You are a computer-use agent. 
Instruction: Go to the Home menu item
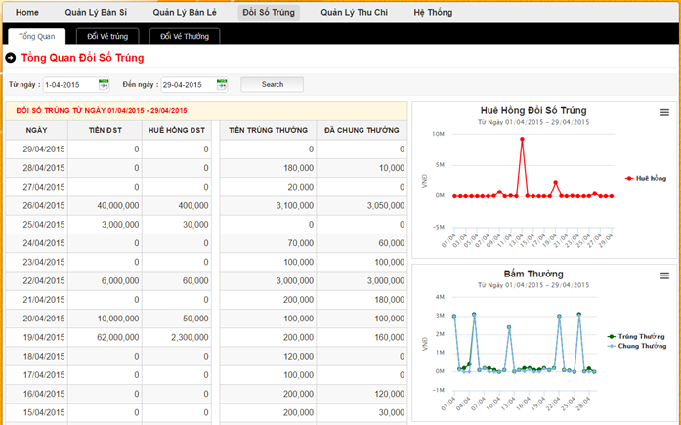27,12
